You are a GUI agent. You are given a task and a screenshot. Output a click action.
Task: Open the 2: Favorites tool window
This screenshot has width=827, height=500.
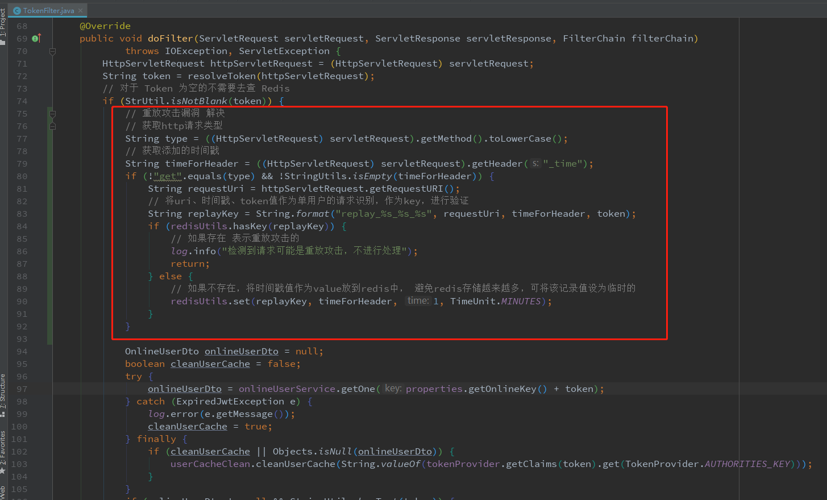pyautogui.click(x=3, y=452)
